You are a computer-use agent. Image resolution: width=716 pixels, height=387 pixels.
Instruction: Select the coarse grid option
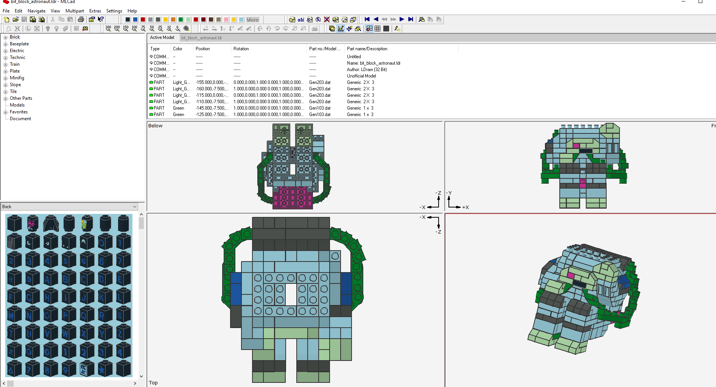(378, 29)
